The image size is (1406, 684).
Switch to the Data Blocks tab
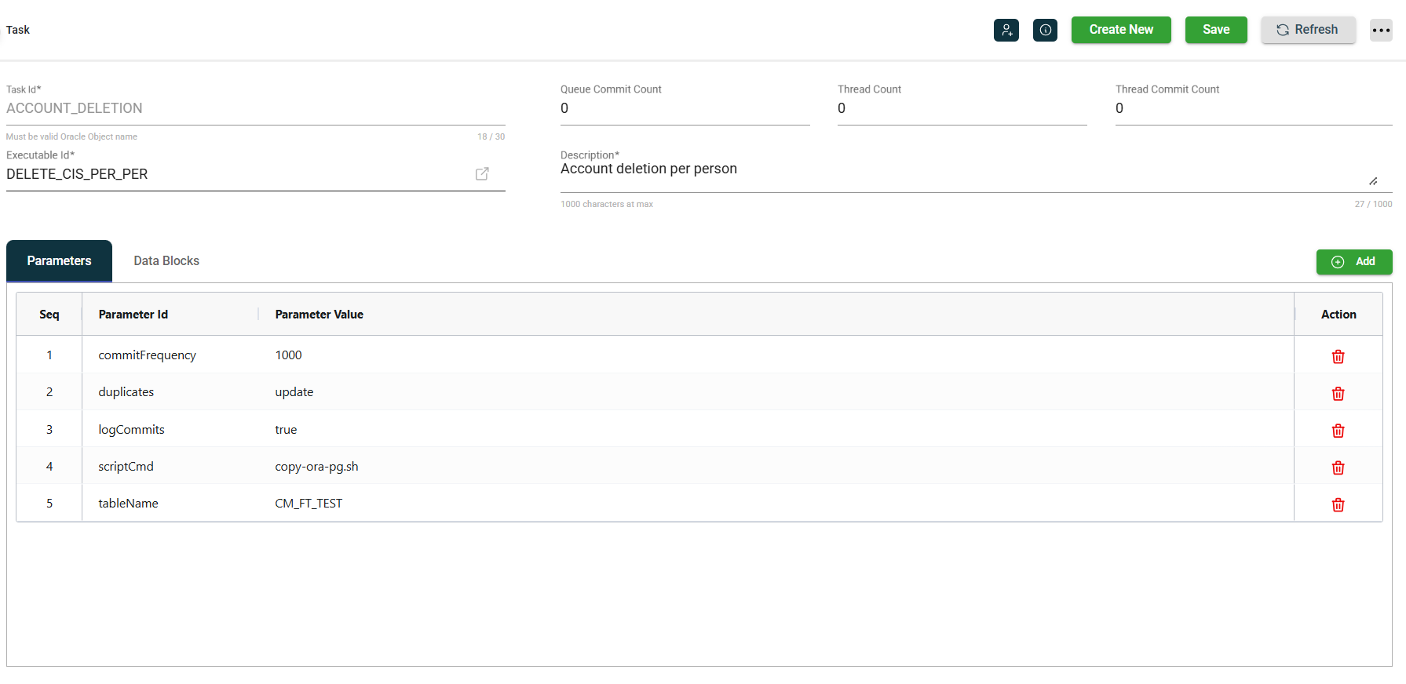166,261
